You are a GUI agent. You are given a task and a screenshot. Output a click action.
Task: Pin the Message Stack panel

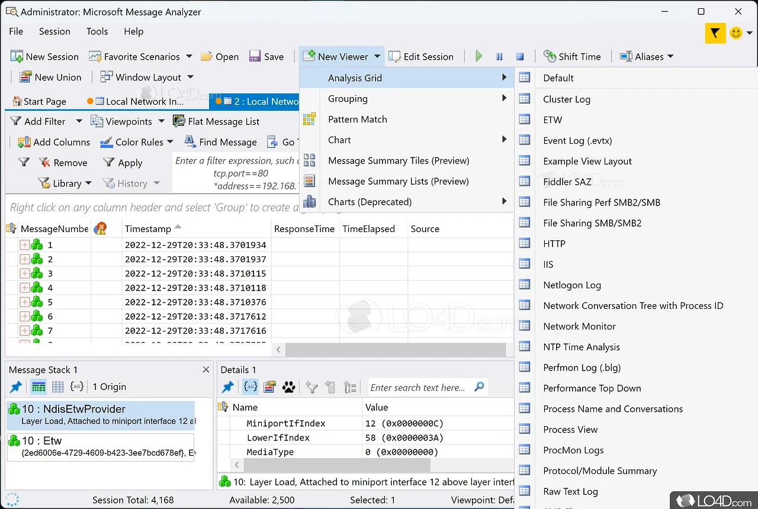tap(16, 387)
